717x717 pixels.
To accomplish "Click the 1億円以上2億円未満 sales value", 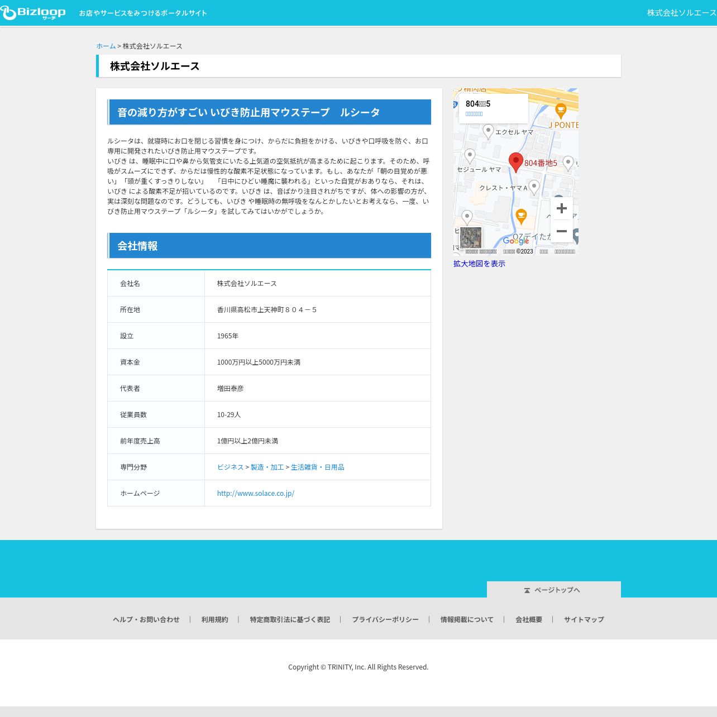I will [247, 441].
